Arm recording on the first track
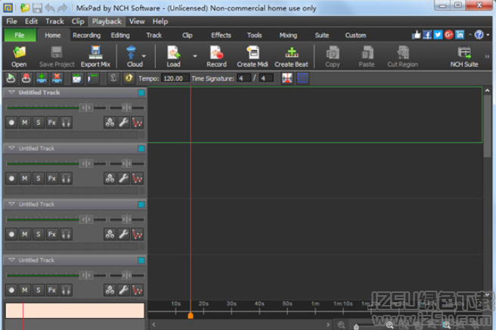Image resolution: width=496 pixels, height=330 pixels. (x=11, y=123)
